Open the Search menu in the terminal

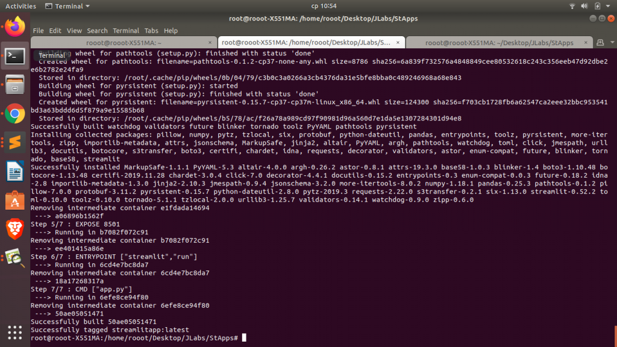coord(97,30)
